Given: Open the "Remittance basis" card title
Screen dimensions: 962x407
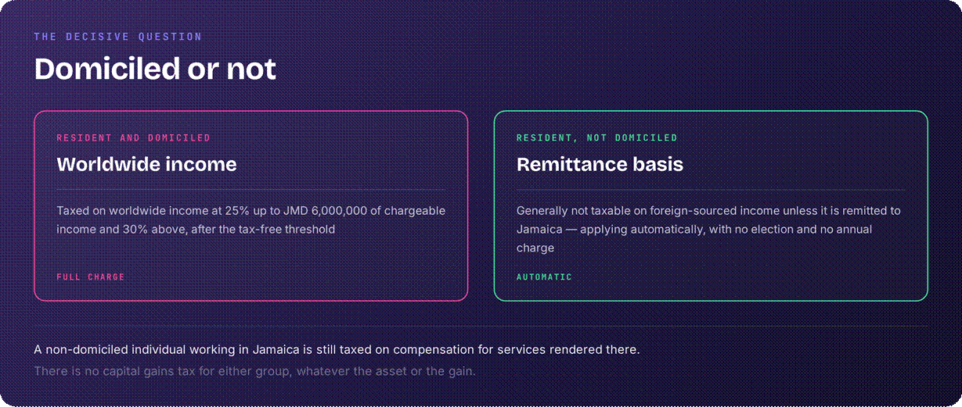Looking at the screenshot, I should click(600, 165).
